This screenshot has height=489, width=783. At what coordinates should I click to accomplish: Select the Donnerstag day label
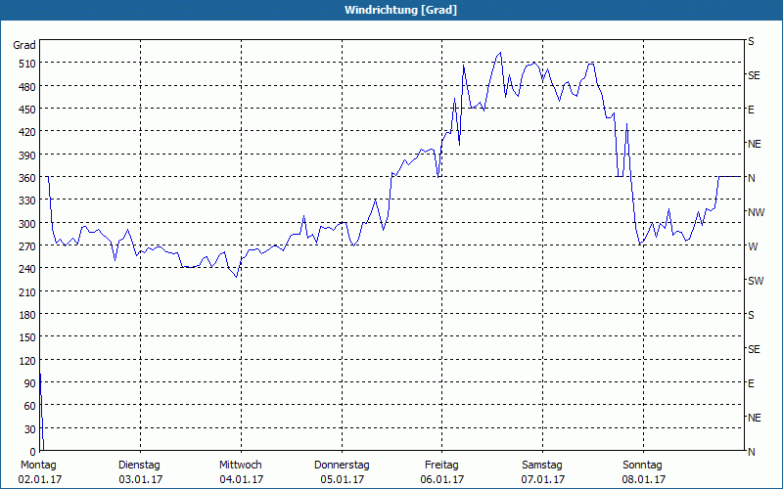(x=342, y=466)
